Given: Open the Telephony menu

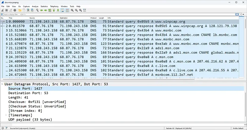Looking at the screenshot, I should click(54, 6).
